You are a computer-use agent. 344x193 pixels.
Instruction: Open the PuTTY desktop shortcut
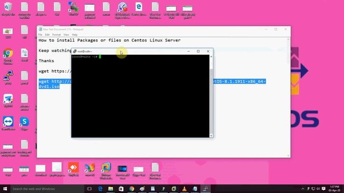click(8, 78)
